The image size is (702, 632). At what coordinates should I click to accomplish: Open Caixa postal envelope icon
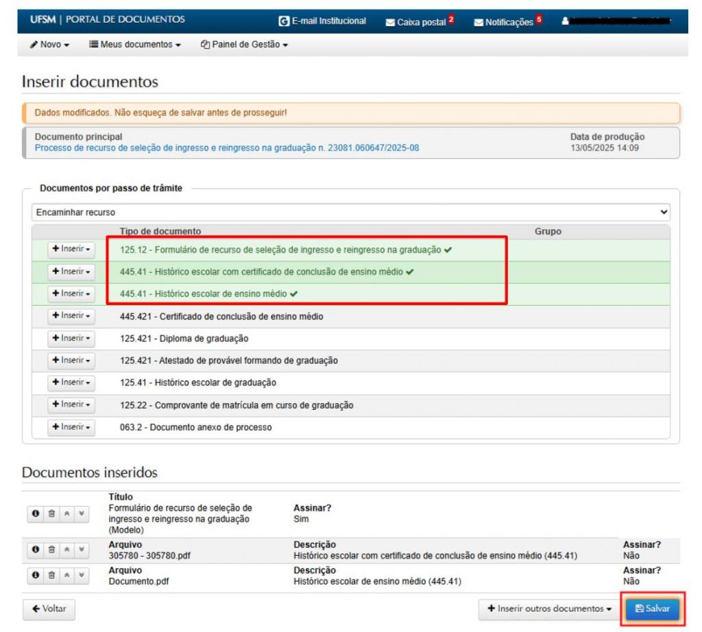point(390,22)
